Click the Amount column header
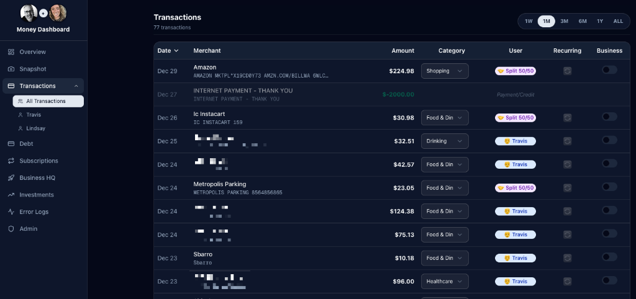This screenshot has width=636, height=299. 402,51
